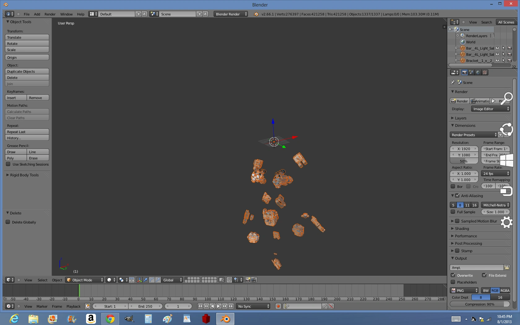Toggle the Anti-Aliasing checkbox
Viewport: 520px width, 325px height.
pos(457,195)
